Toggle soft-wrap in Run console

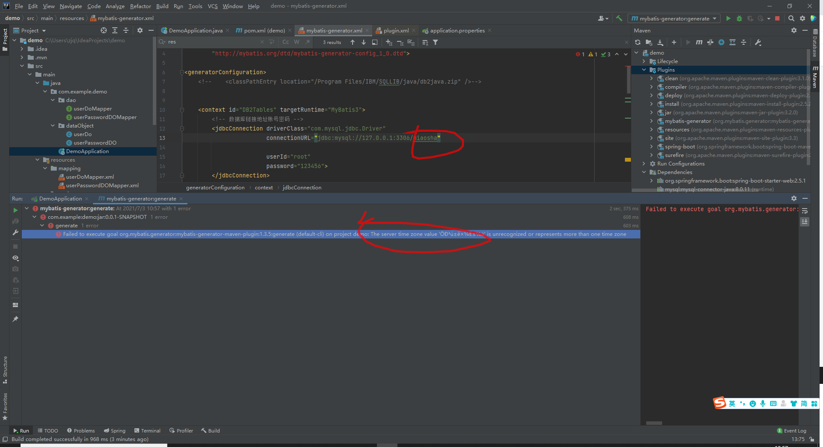coord(805,211)
